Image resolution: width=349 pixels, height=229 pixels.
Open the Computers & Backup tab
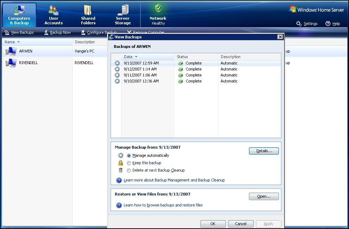tap(19, 15)
